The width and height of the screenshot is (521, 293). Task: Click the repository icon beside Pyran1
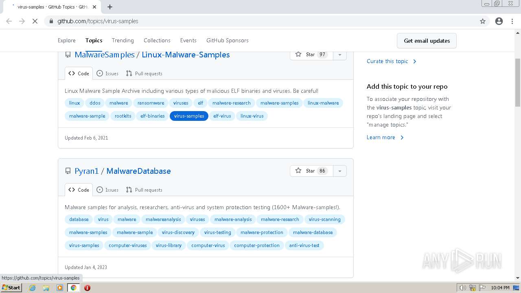click(x=68, y=171)
